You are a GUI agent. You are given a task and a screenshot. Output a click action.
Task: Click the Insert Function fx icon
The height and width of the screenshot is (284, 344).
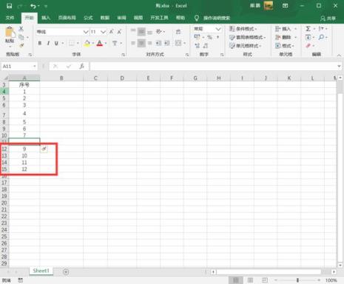coord(81,66)
